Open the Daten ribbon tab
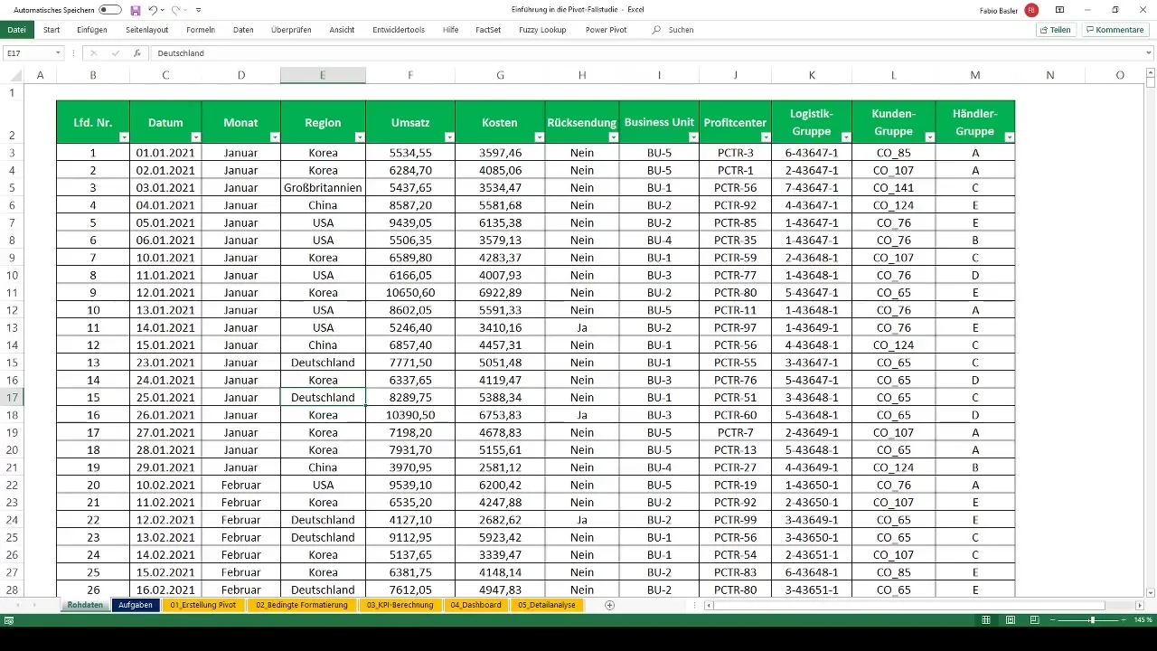 [x=243, y=30]
